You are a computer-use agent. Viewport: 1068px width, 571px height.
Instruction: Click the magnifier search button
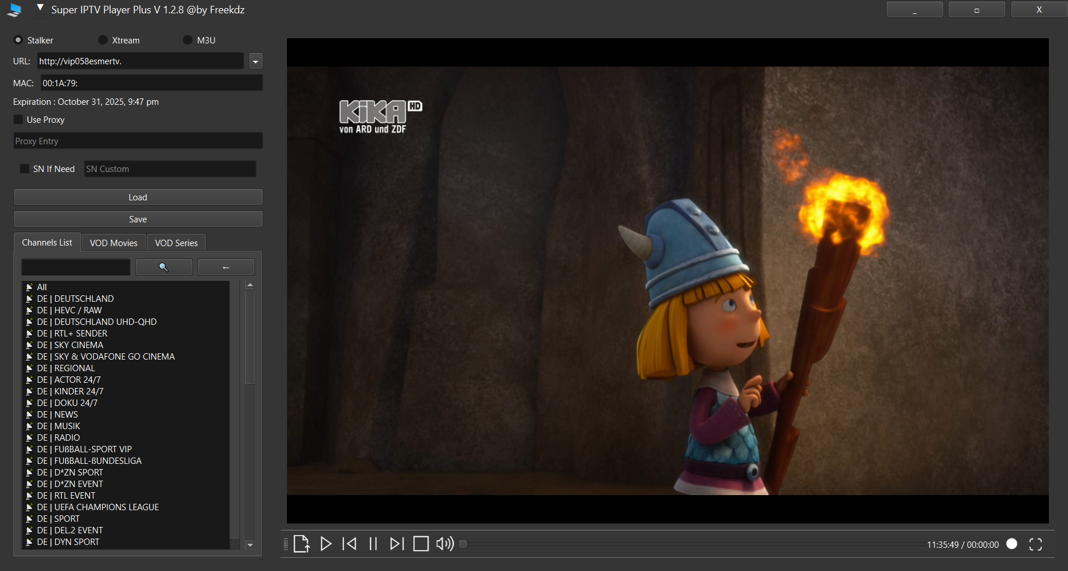164,267
